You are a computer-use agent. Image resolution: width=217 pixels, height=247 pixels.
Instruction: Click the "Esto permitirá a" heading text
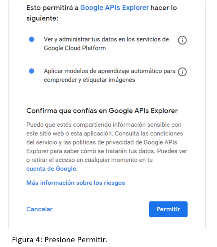tap(52, 8)
